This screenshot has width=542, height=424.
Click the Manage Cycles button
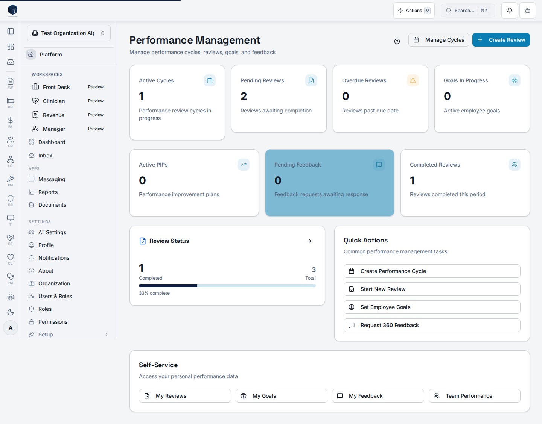click(439, 40)
